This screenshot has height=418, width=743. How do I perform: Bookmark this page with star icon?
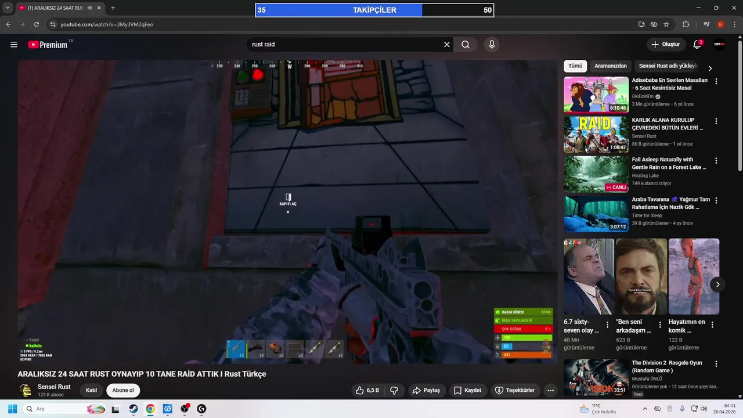[666, 24]
